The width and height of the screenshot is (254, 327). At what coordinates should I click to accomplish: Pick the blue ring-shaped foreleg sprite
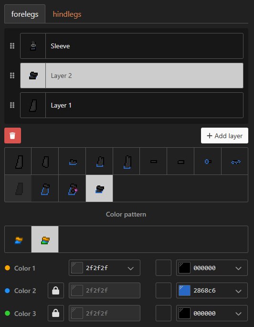click(x=208, y=161)
